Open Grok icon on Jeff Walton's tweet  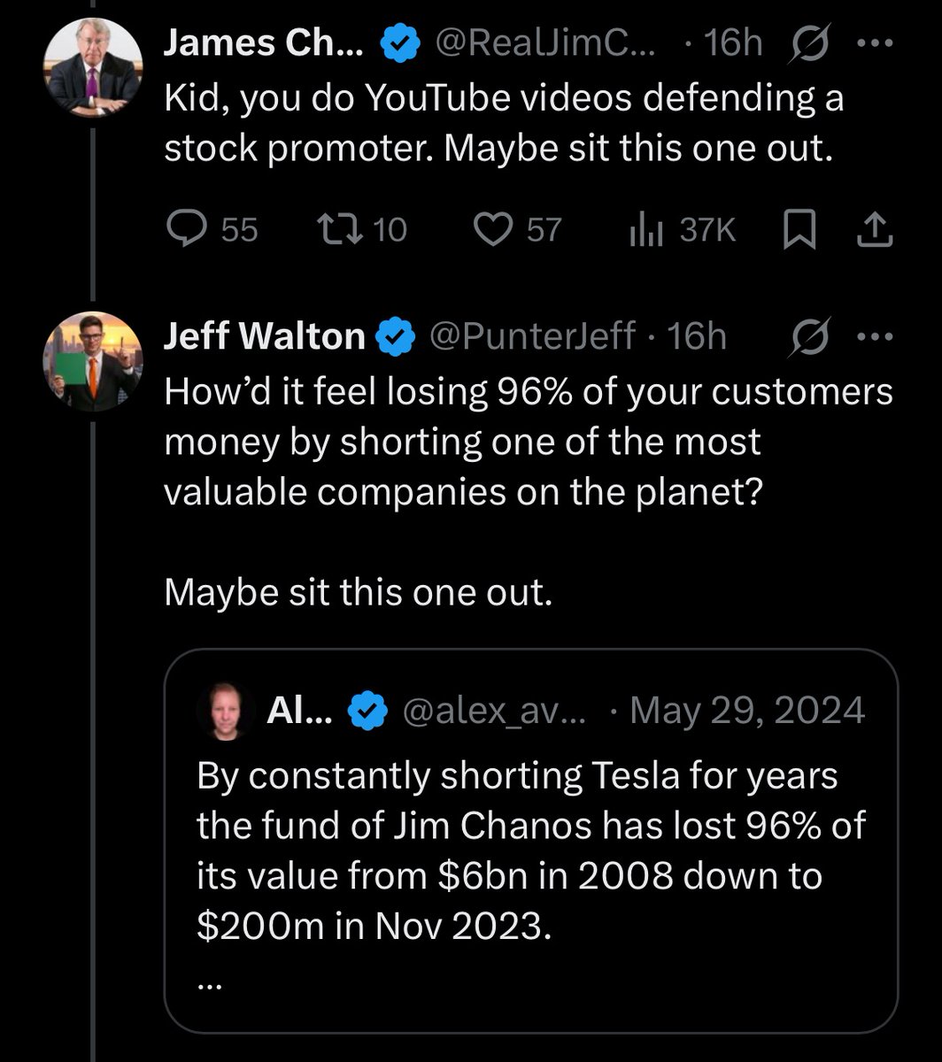click(x=807, y=336)
